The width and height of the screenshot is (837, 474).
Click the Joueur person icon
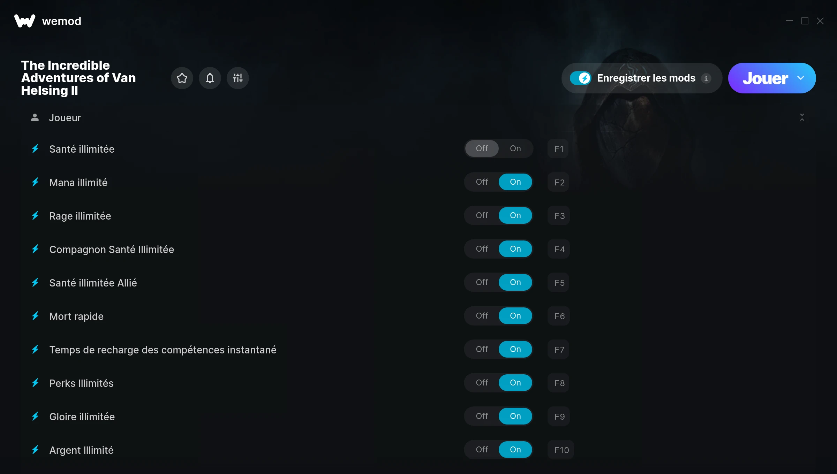(x=35, y=117)
